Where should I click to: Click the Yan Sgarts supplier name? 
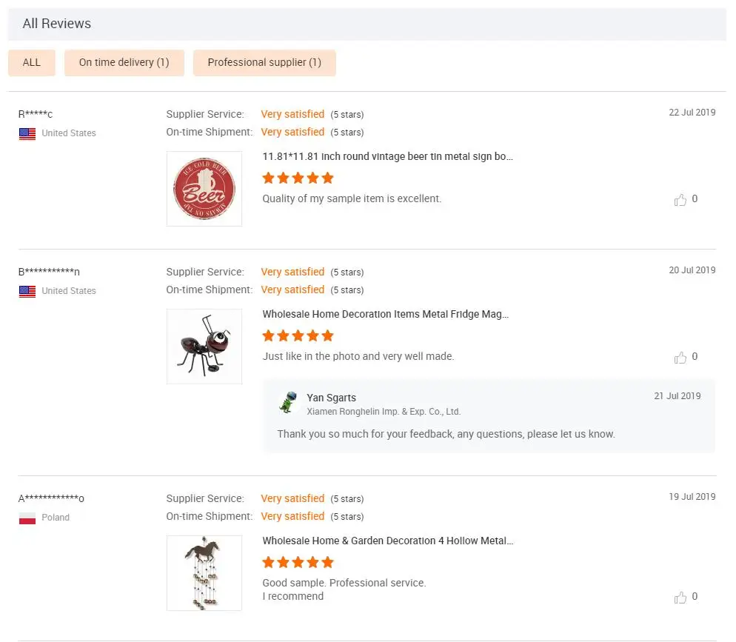tap(331, 398)
